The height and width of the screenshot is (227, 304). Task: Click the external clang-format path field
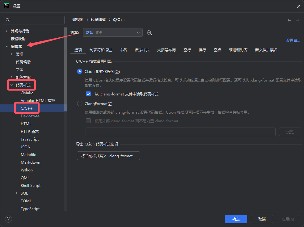[180, 132]
